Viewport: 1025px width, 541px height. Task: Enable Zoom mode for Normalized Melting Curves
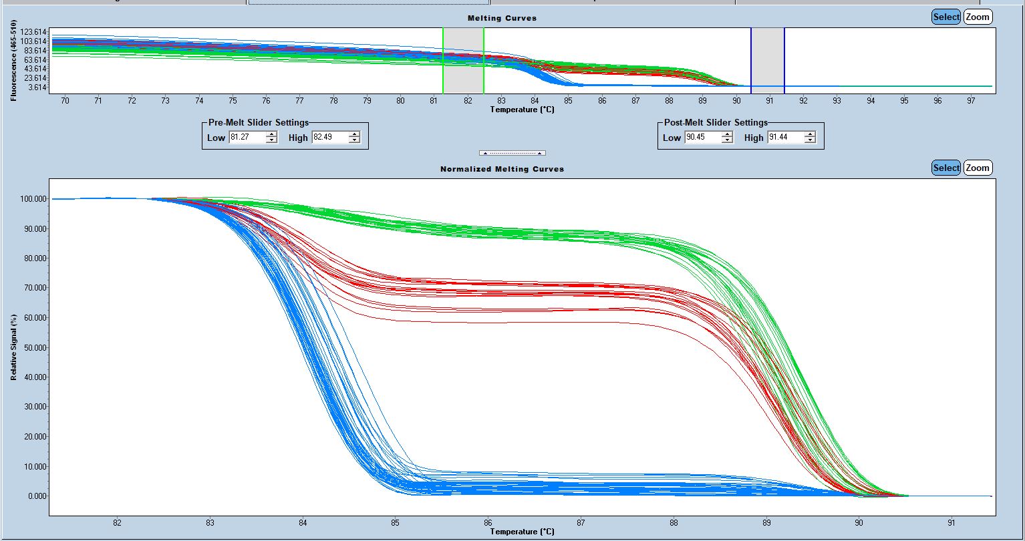pyautogui.click(x=977, y=168)
